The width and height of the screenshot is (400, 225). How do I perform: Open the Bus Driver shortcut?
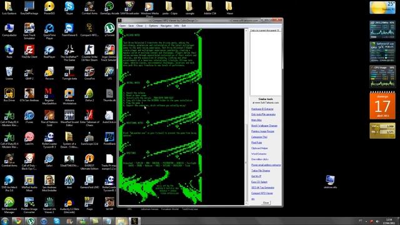[9, 95]
